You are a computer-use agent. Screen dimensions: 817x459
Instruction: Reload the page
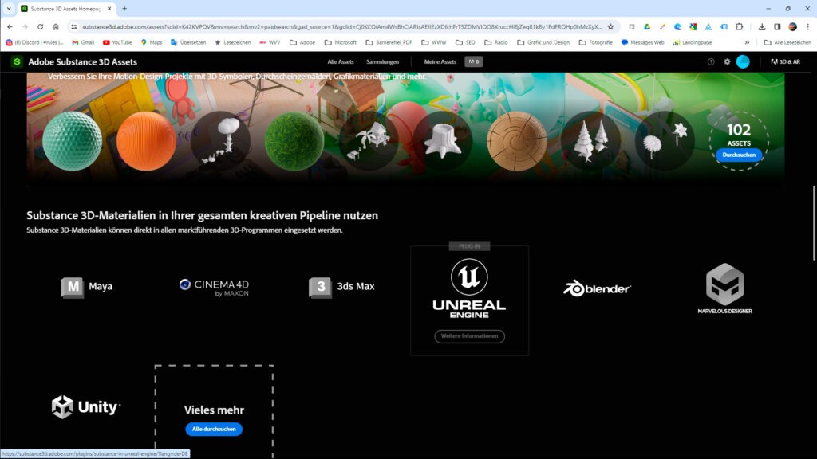[40, 26]
